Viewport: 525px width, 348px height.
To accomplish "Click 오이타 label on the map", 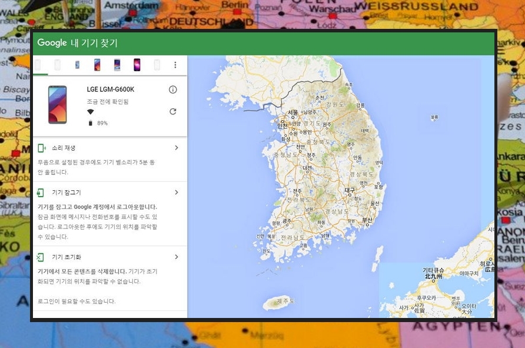I will [x=469, y=306].
